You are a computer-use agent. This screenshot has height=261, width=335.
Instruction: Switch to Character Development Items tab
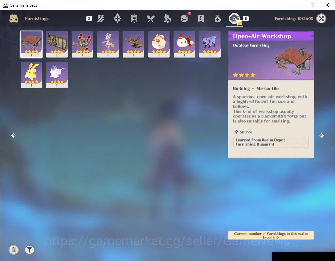click(x=134, y=19)
